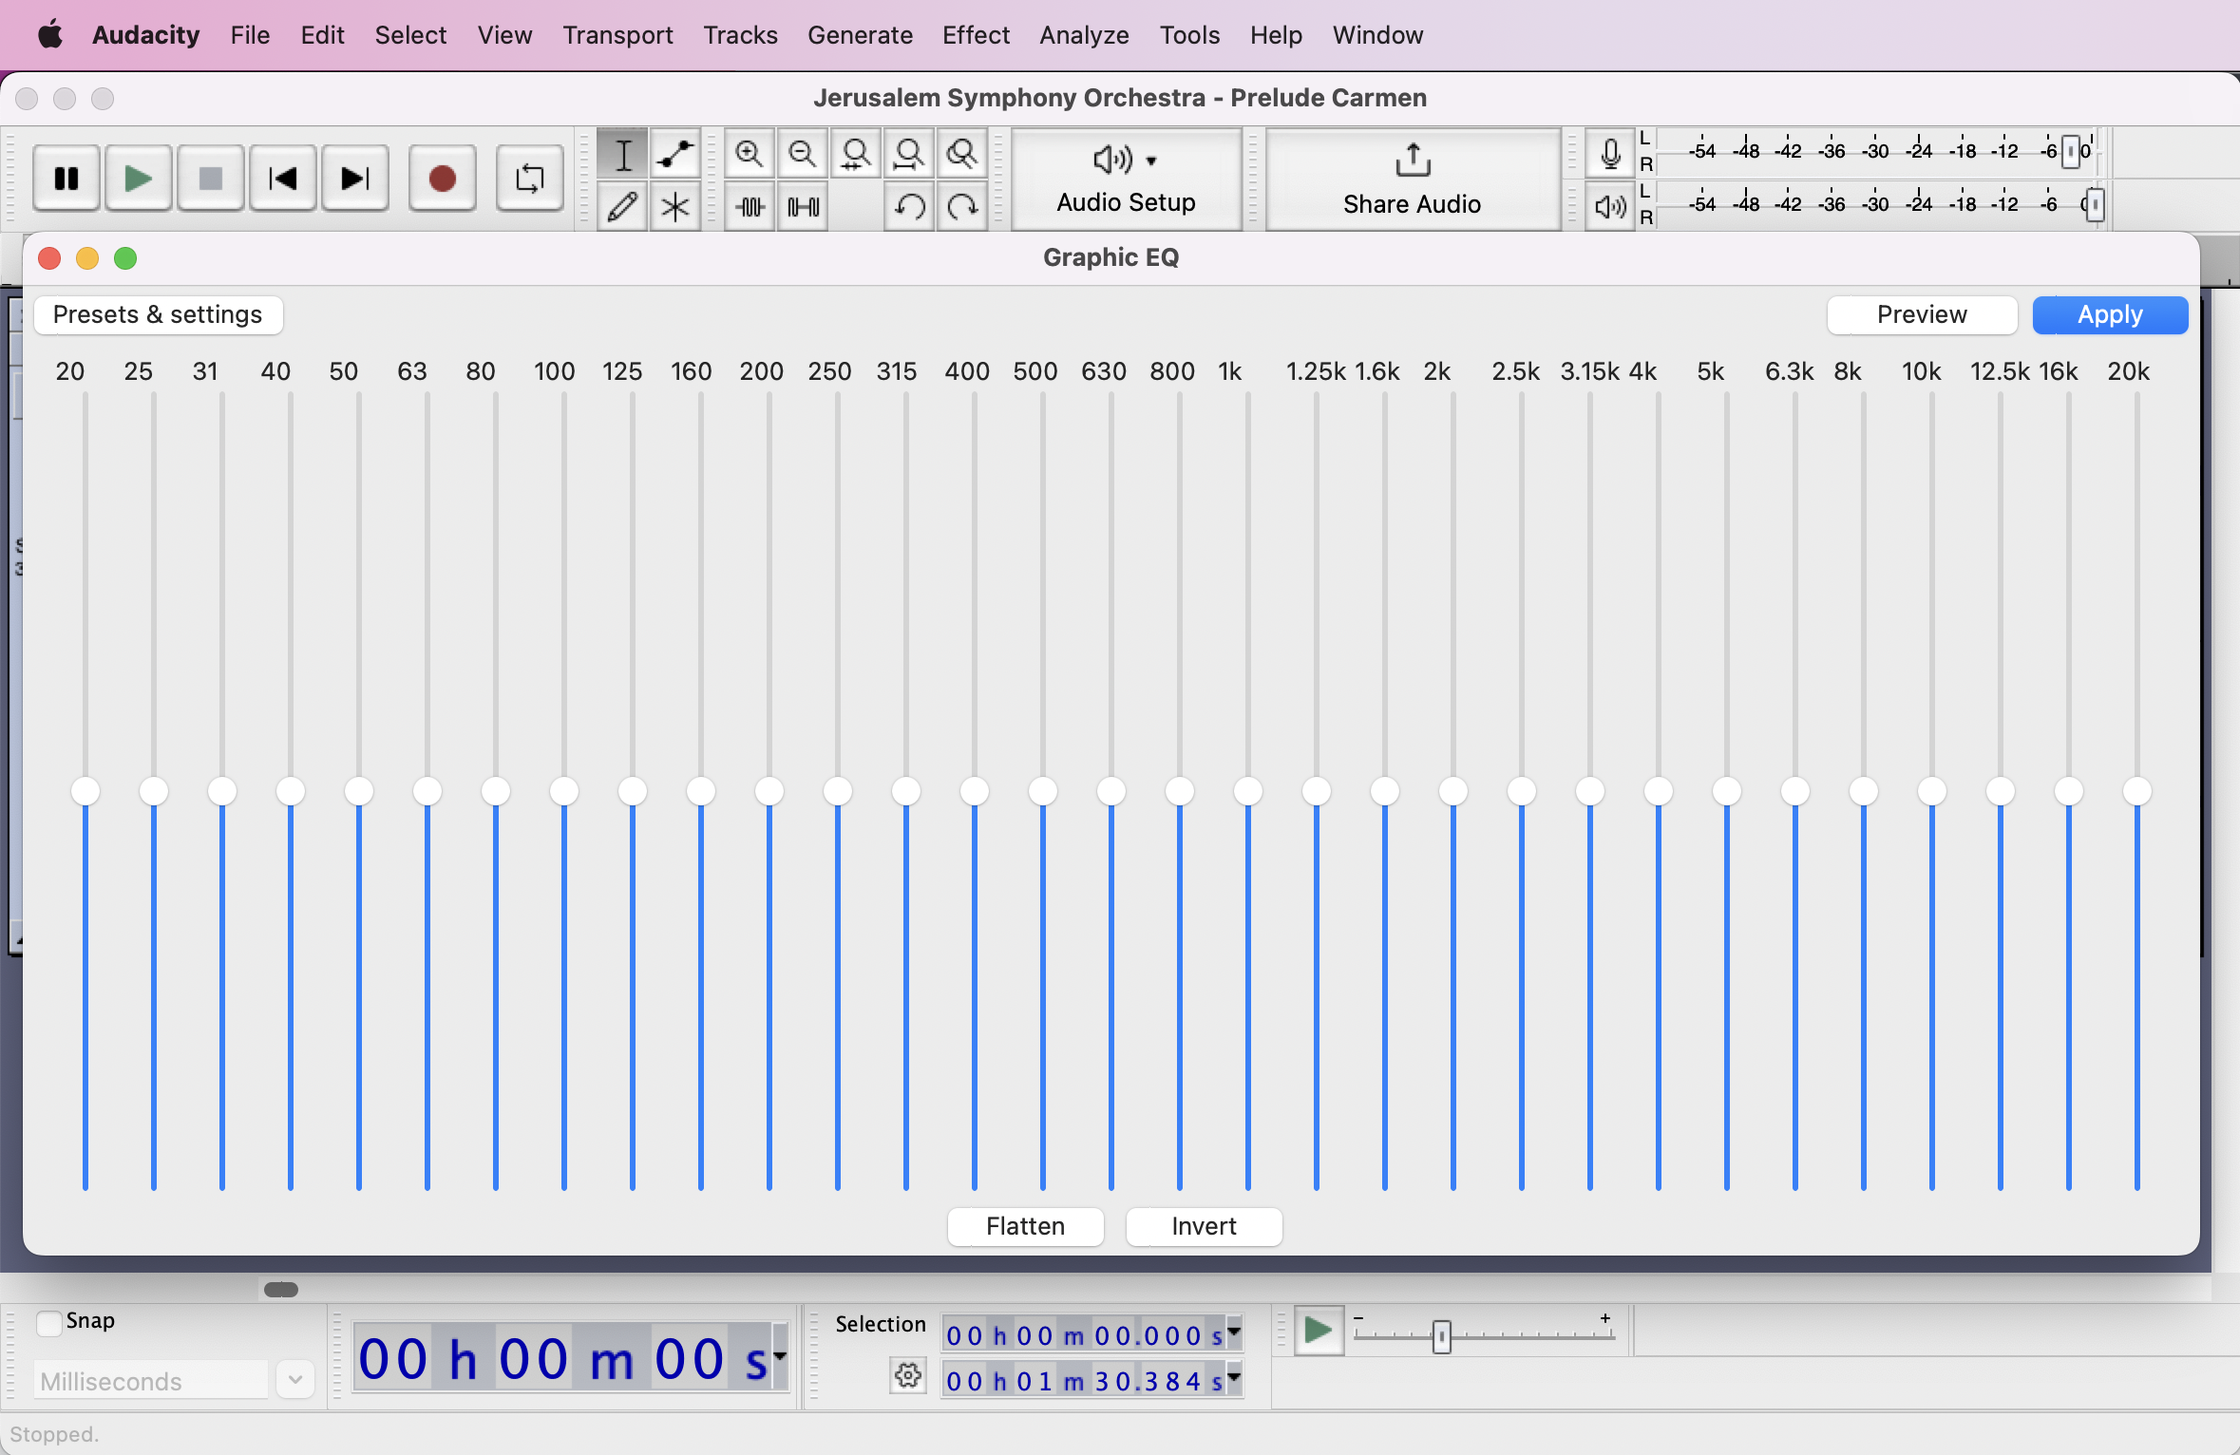Click the Zoom Out magnifier
This screenshot has width=2240, height=1455.
point(803,154)
